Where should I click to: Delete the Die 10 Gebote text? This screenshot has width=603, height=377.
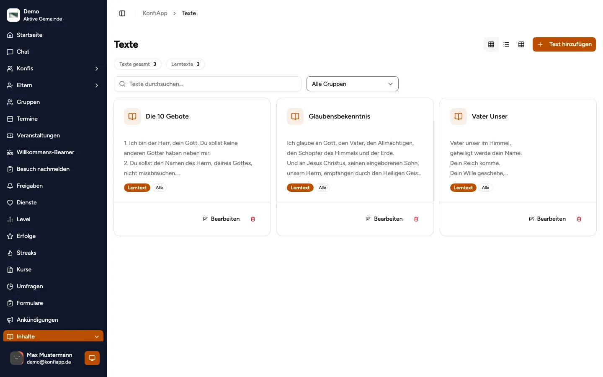tap(253, 219)
